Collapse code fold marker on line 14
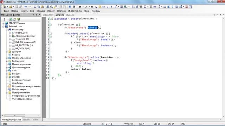 coord(51,57)
